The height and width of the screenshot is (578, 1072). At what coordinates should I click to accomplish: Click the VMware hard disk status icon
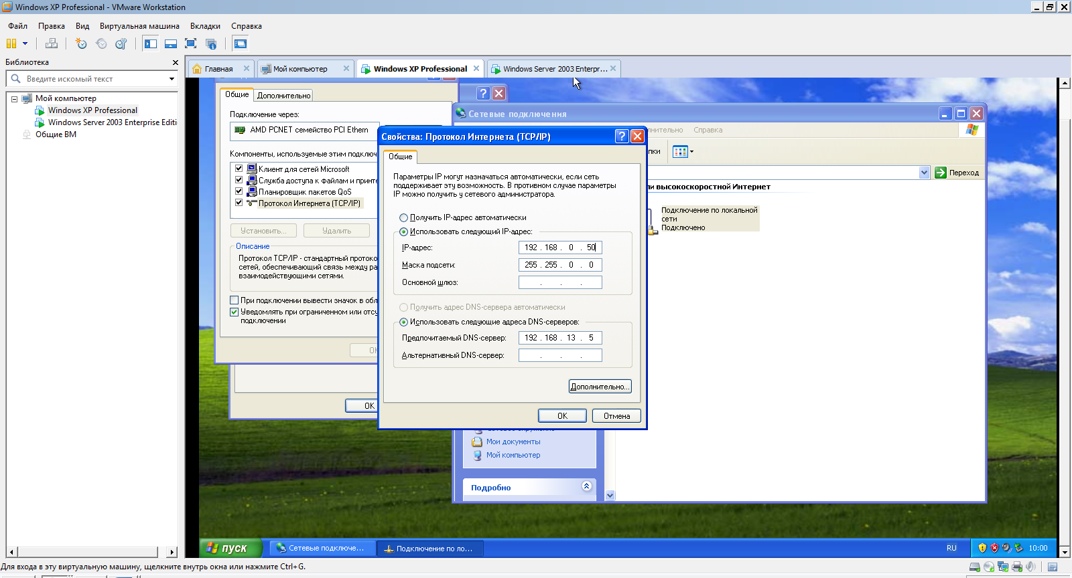click(x=975, y=567)
